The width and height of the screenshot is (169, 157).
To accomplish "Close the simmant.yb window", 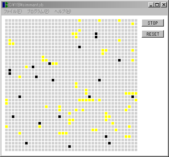I will 164,5.
